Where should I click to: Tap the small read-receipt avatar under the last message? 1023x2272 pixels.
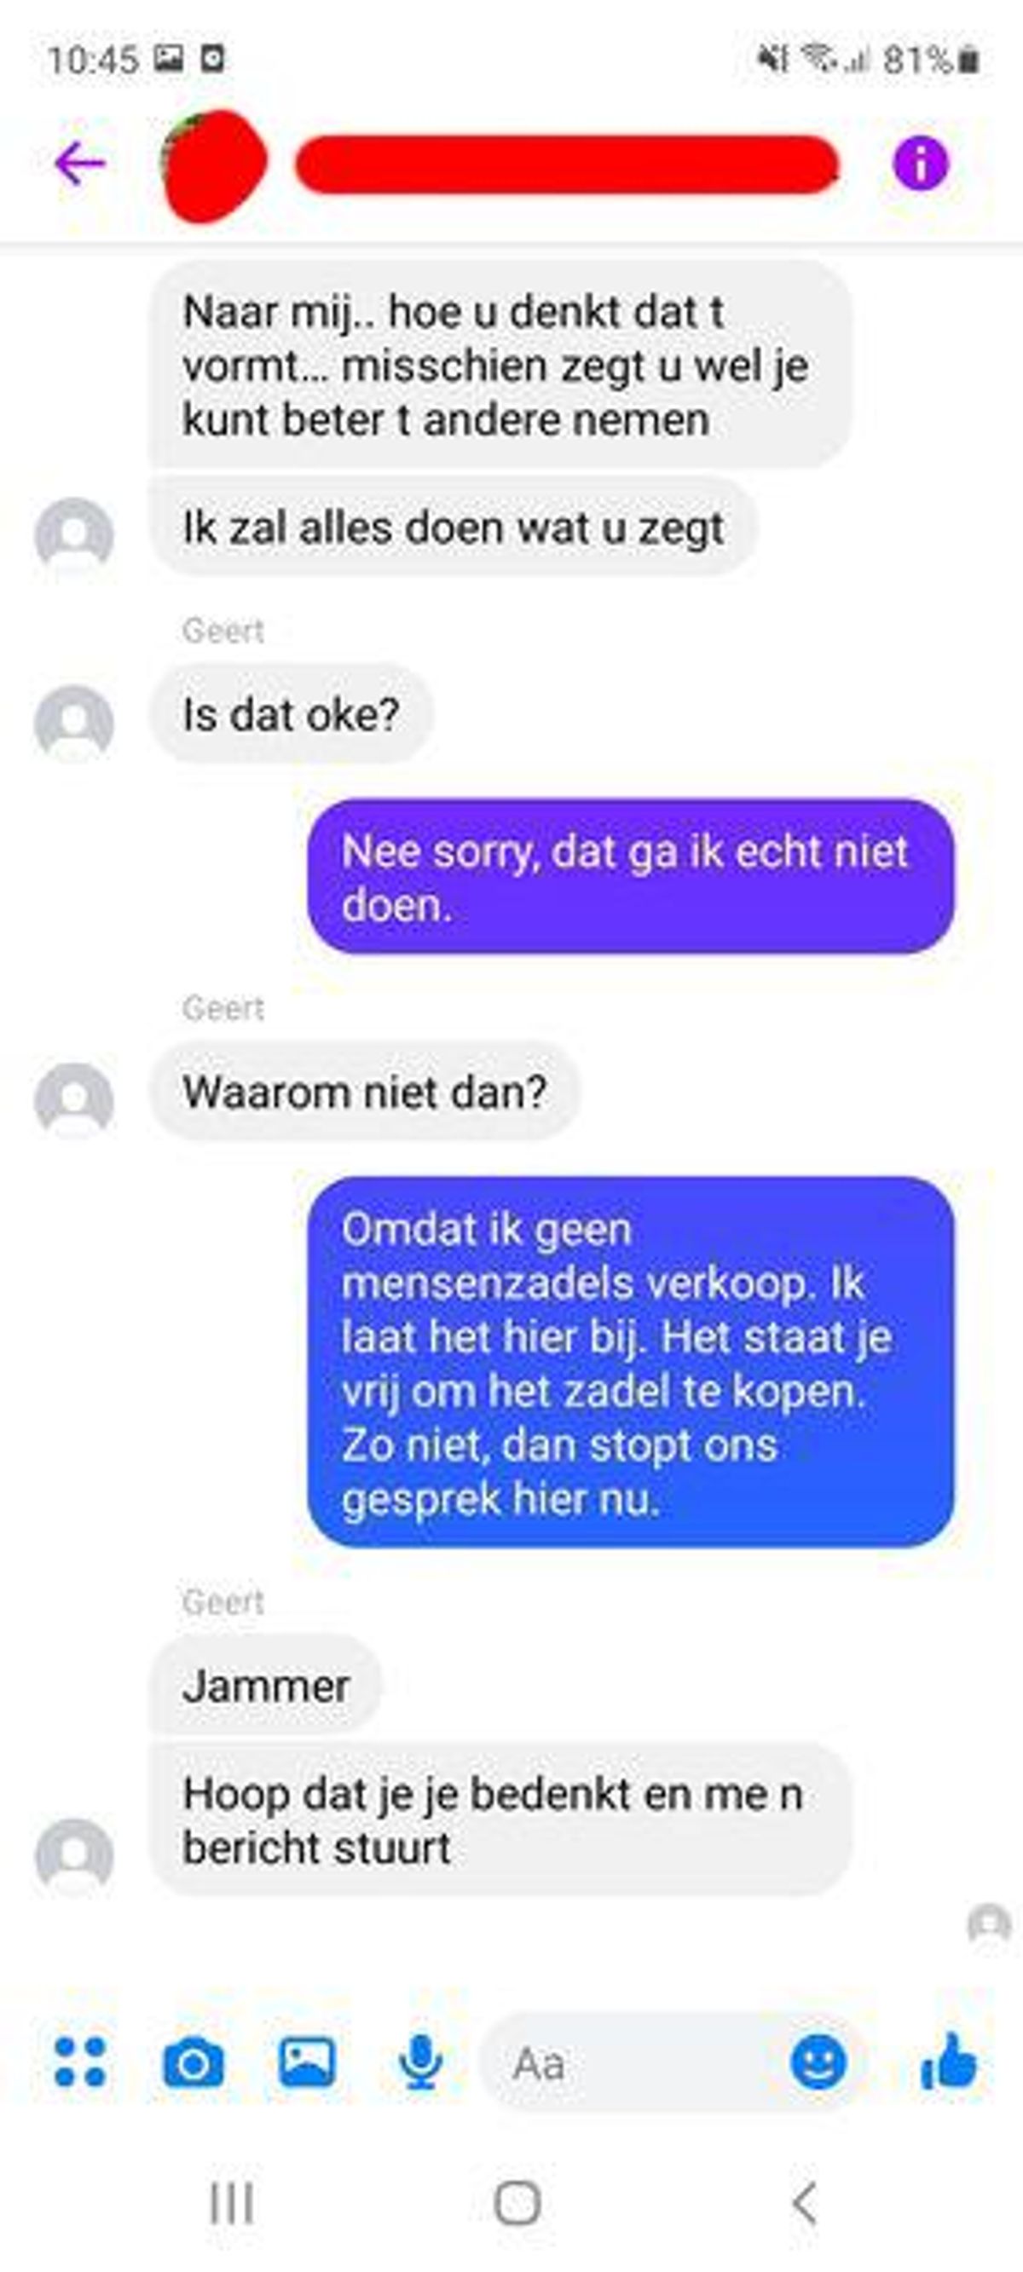(x=990, y=1923)
